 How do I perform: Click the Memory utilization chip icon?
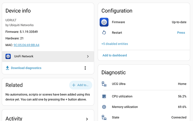pos(104,107)
